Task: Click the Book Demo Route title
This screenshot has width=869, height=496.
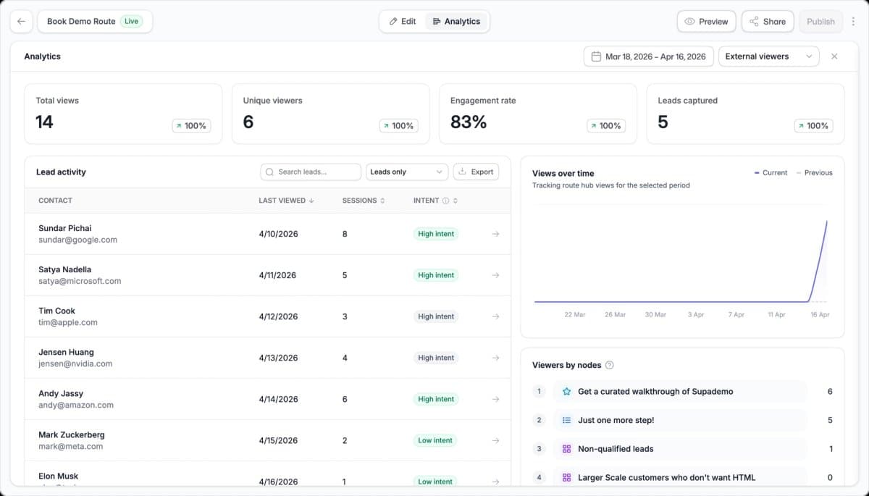Action: pos(81,22)
